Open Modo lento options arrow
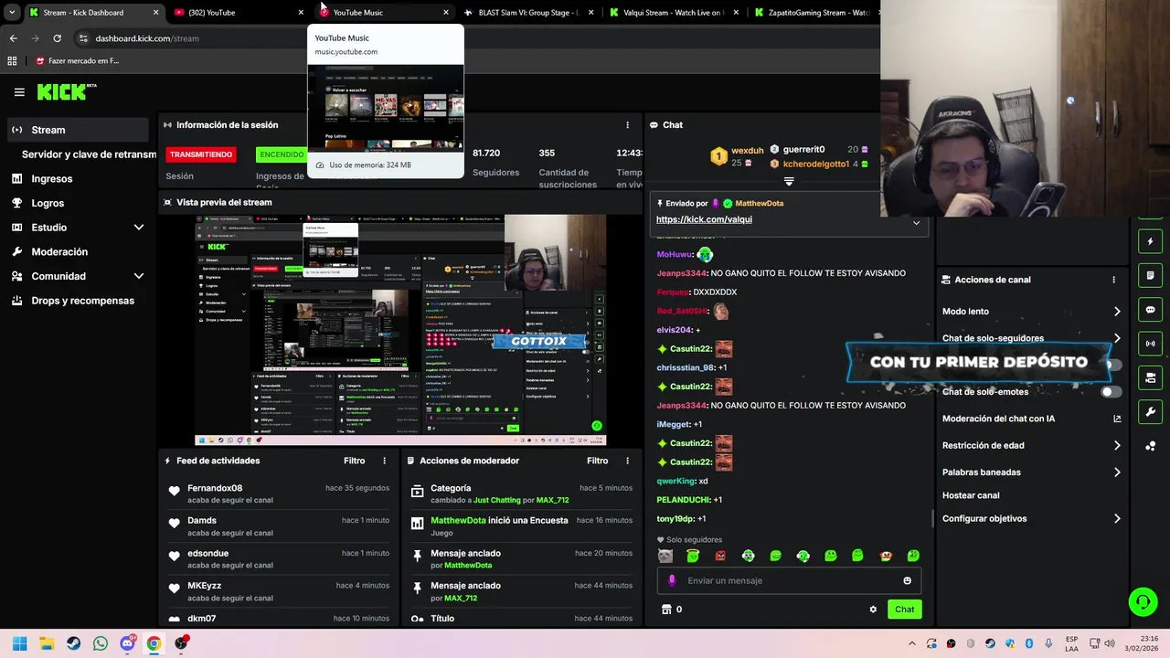Image resolution: width=1170 pixels, height=658 pixels. tap(1117, 312)
